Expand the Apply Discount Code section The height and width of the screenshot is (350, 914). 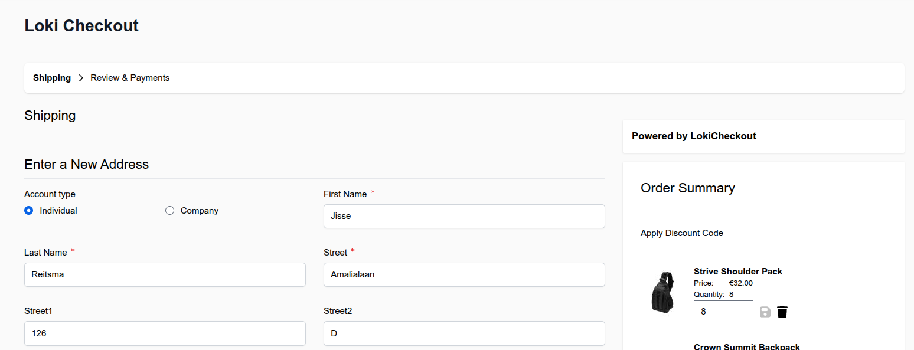click(x=682, y=233)
